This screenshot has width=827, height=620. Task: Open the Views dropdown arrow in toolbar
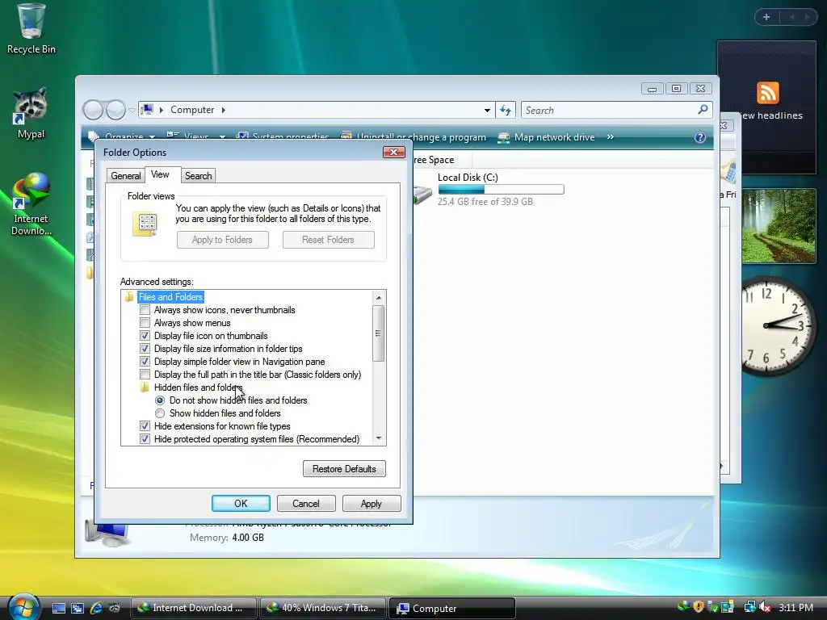(223, 137)
